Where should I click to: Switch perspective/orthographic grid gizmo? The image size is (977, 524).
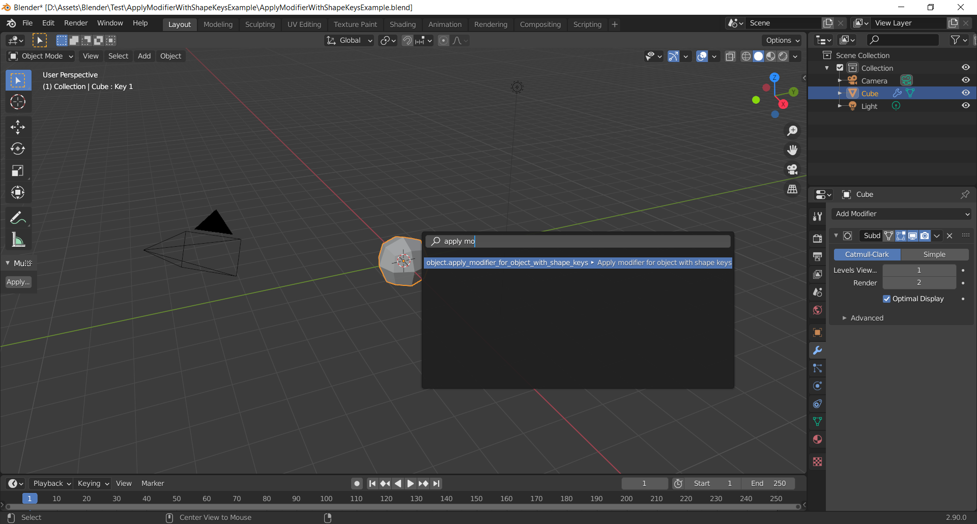pos(792,189)
